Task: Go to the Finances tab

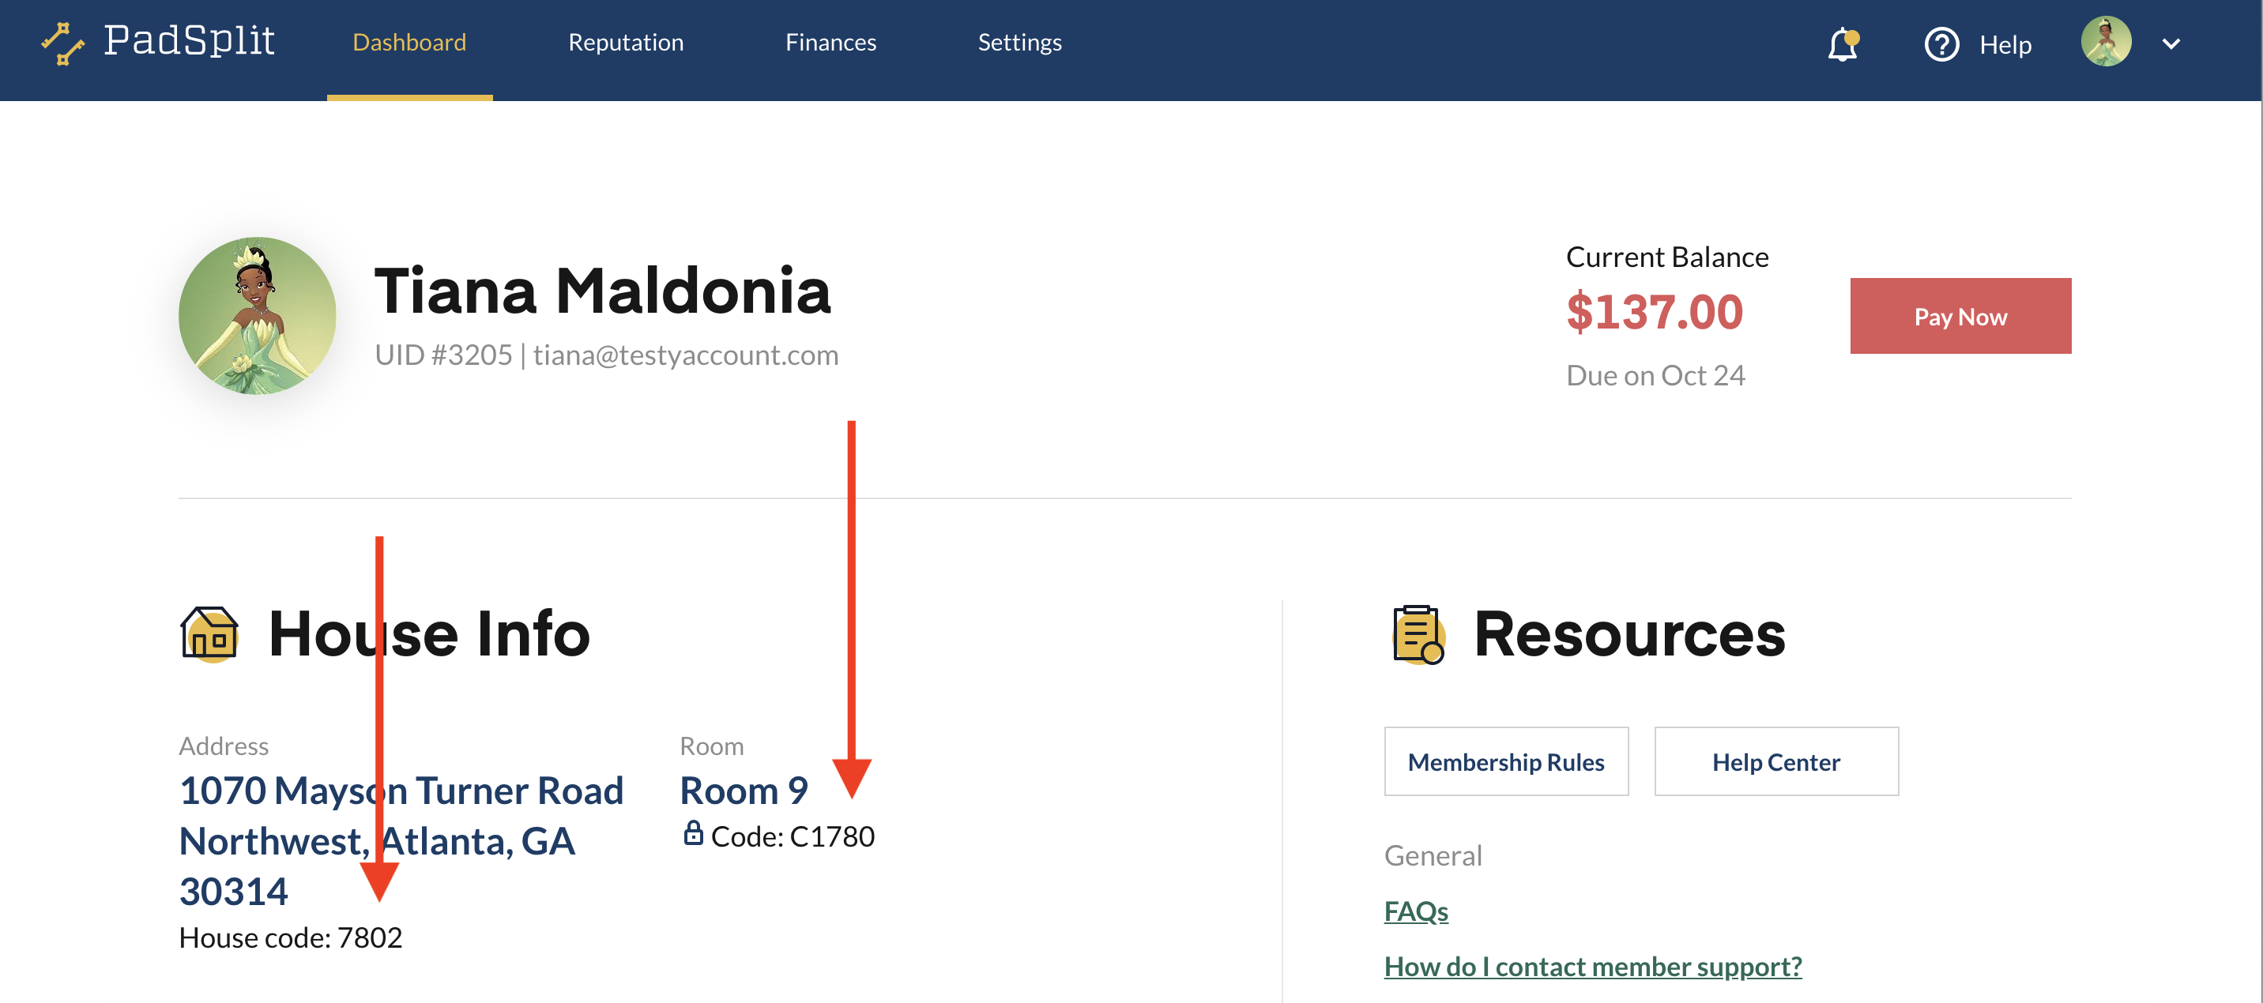Action: [x=830, y=42]
